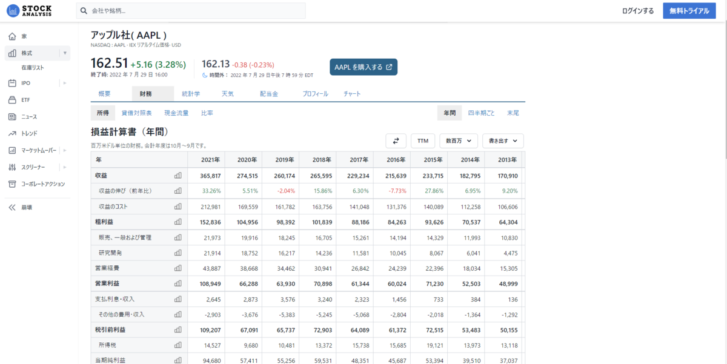Switch to 統計学 tab
Viewport: 727px width, 364px height.
pyautogui.click(x=191, y=94)
